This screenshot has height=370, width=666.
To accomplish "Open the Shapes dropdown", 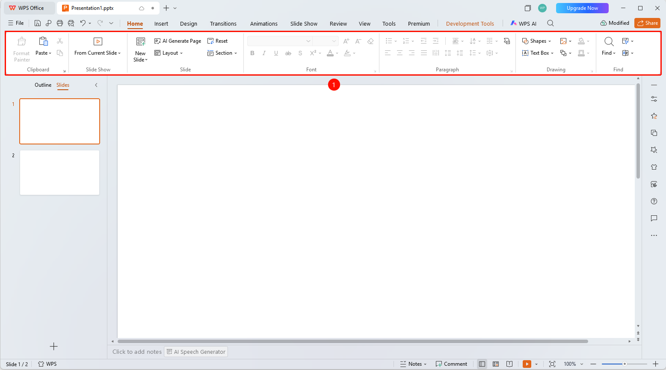I will [536, 41].
